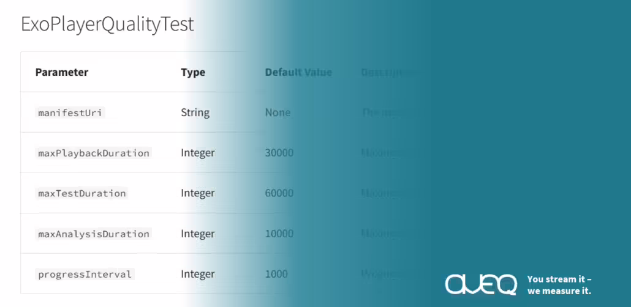Click the ExoPlayerQualityTest heading
631x307 pixels.
tap(107, 24)
